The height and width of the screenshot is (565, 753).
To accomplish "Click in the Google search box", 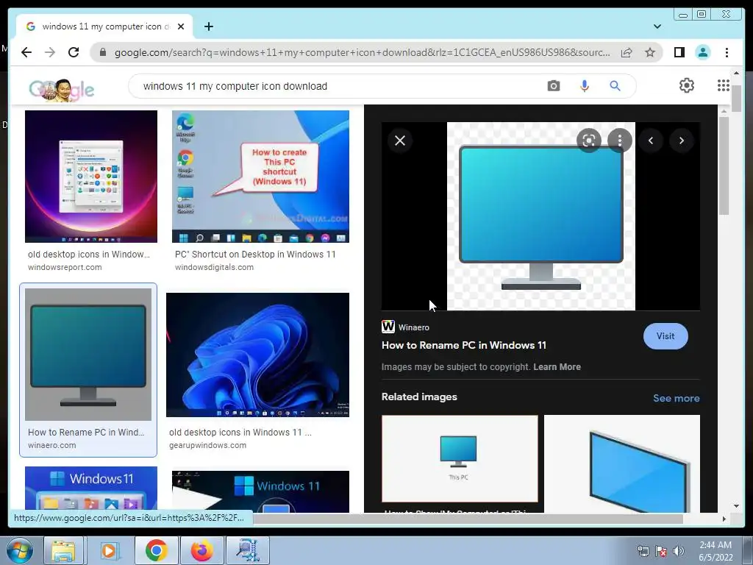I will [x=336, y=87].
